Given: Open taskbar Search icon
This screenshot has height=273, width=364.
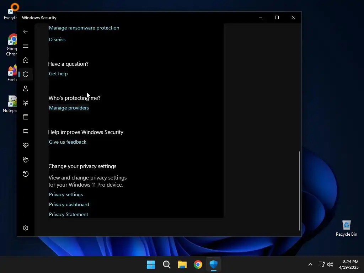Looking at the screenshot, I should (x=167, y=264).
